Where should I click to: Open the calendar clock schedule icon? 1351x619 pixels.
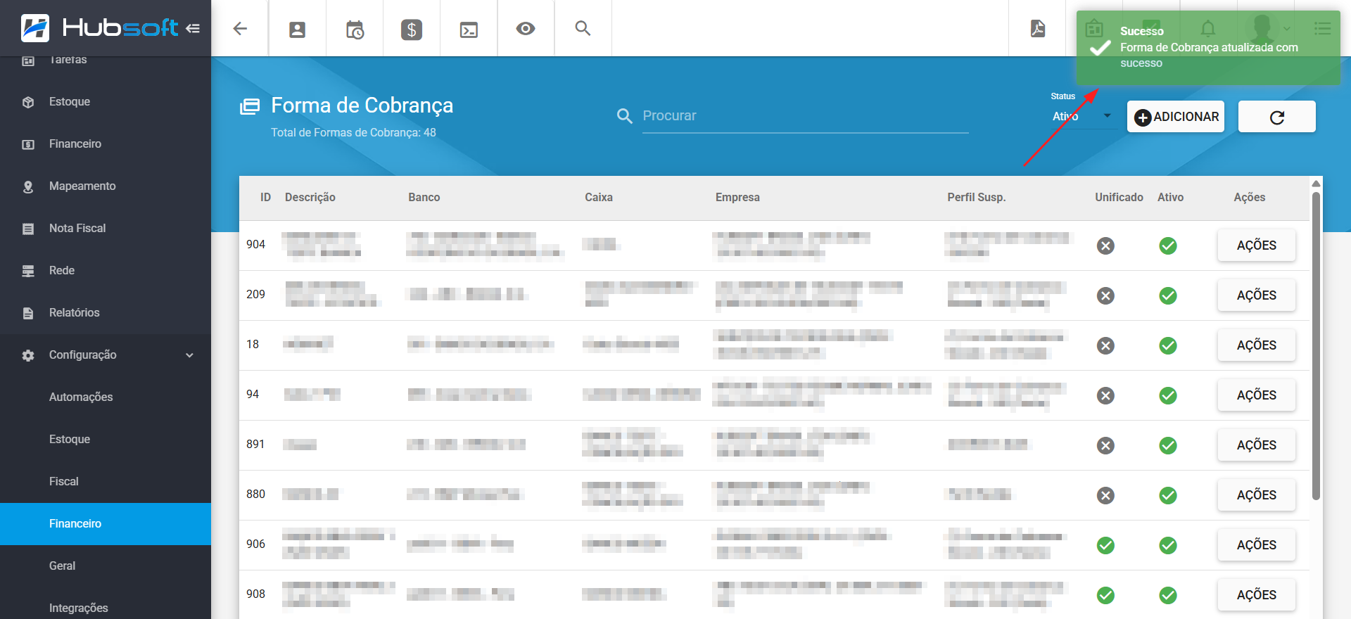pyautogui.click(x=355, y=29)
